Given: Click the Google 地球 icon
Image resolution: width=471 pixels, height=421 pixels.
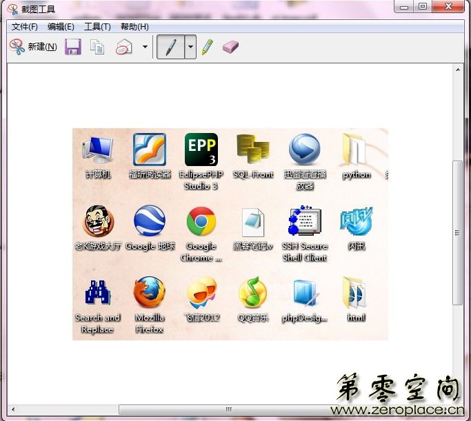Looking at the screenshot, I should pos(150,220).
